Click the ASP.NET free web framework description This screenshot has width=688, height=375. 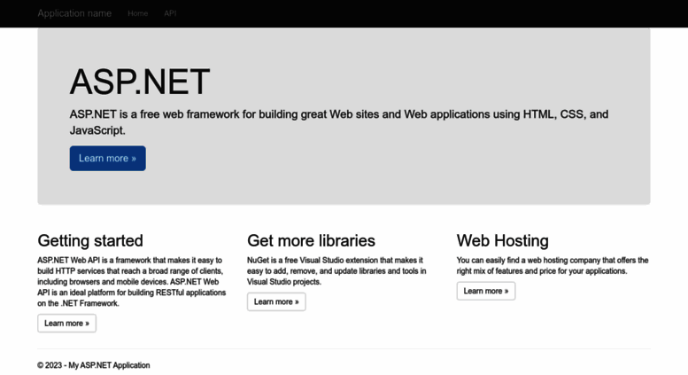tap(339, 122)
